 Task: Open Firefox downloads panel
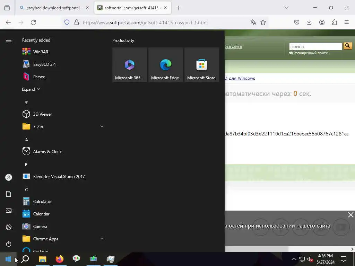tap(309, 22)
